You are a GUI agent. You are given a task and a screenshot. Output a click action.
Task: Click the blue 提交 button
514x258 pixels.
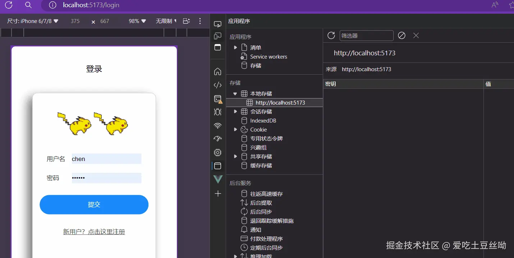[x=94, y=205]
